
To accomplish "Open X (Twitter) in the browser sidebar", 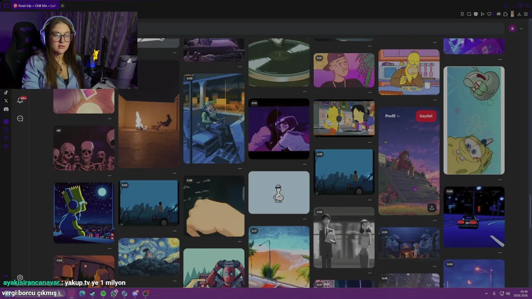I will [x=6, y=100].
